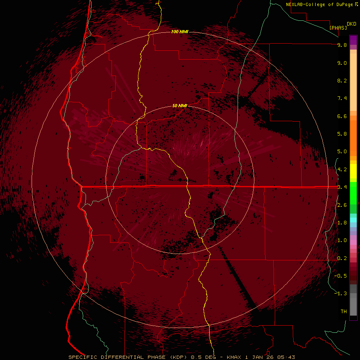Click the 1.0 scale label
This screenshot has height=360, width=360.
click(x=342, y=240)
